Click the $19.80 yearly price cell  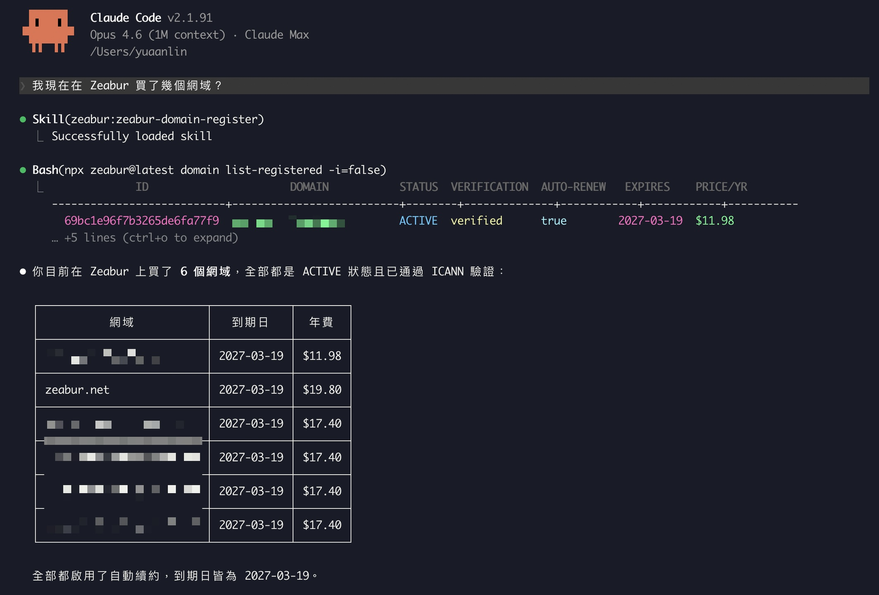[321, 390]
